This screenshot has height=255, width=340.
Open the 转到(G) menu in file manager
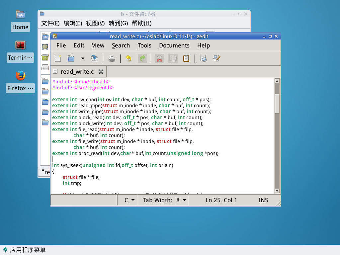click(x=118, y=23)
